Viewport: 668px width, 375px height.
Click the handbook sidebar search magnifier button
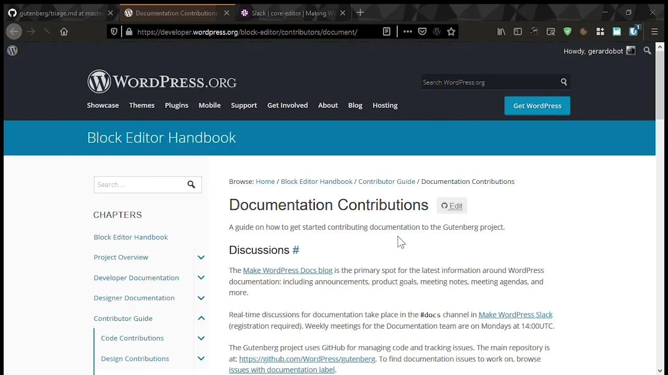point(191,184)
